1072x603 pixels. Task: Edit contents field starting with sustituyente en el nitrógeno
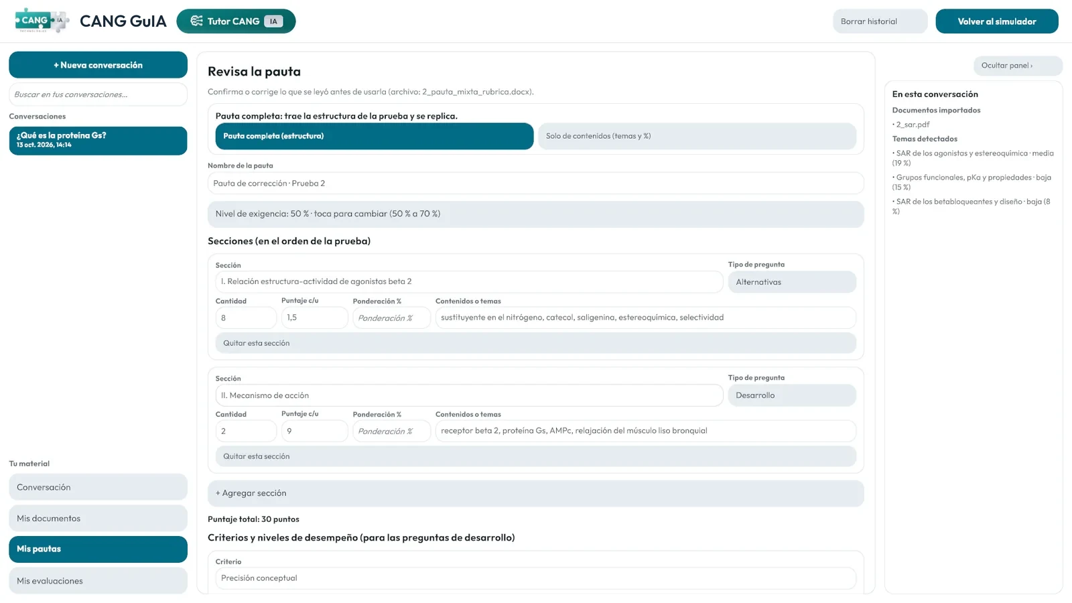(x=646, y=318)
